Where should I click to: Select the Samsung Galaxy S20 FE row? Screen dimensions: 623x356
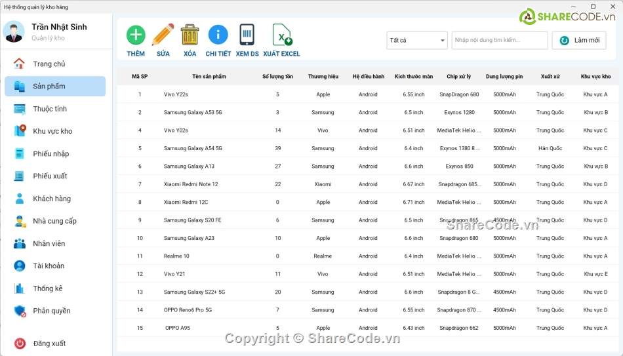[x=192, y=220]
